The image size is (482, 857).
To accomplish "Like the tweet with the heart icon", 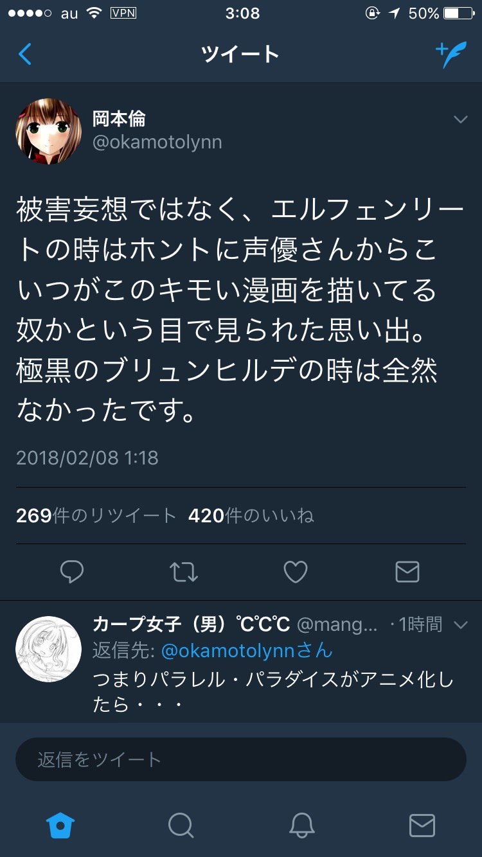I will coord(296,571).
